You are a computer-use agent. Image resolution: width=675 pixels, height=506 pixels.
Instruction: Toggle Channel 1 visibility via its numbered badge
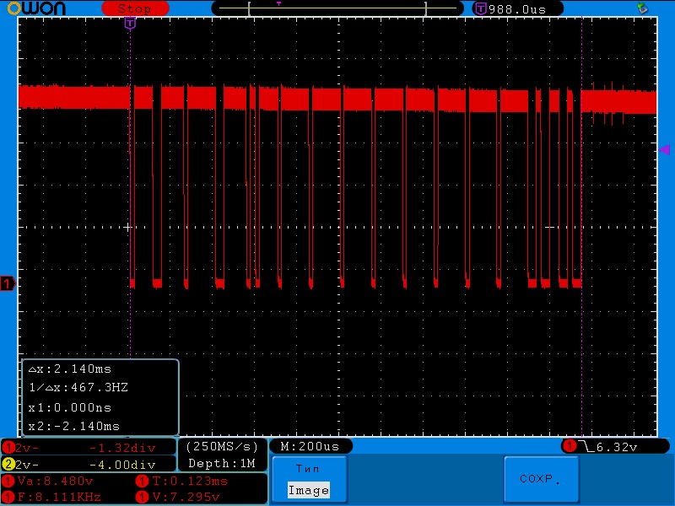10,447
